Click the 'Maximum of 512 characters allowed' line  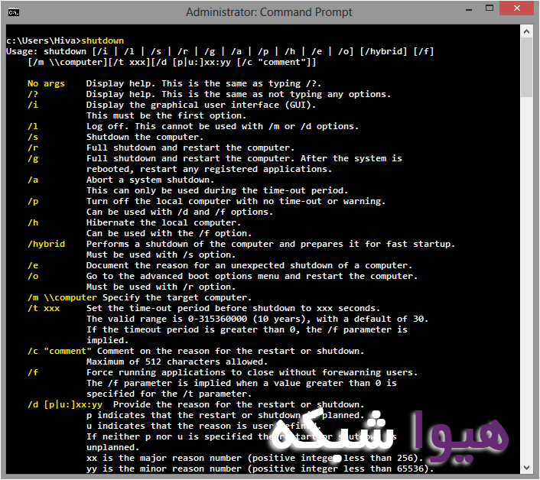(x=177, y=362)
